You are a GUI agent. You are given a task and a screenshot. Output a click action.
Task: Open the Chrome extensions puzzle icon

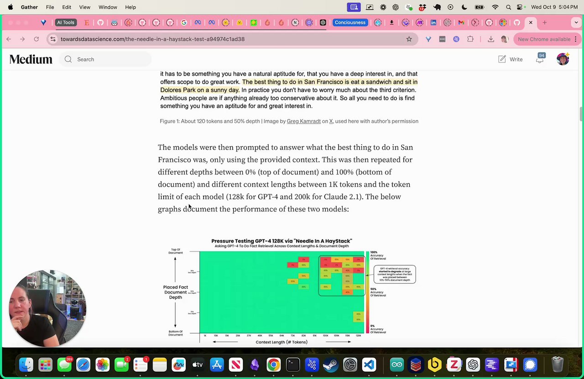point(470,39)
